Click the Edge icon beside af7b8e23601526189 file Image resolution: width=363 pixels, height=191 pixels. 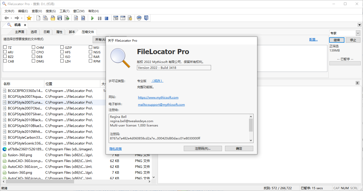(x=5, y=149)
